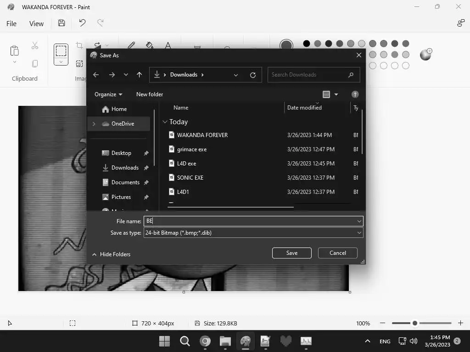The height and width of the screenshot is (352, 470).
Task: Click the Save icon in Paint toolbar
Action: pyautogui.click(x=62, y=23)
